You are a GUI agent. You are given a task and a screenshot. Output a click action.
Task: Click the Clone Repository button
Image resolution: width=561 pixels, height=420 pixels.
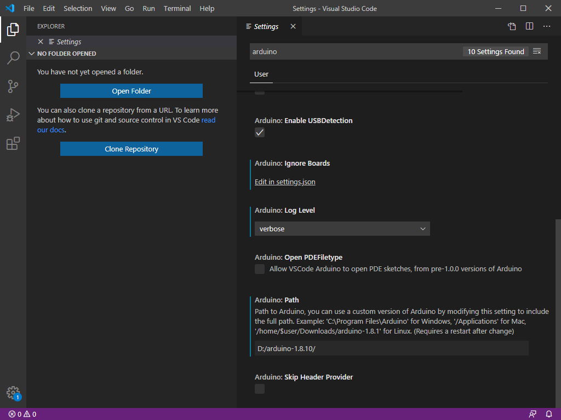coord(131,149)
